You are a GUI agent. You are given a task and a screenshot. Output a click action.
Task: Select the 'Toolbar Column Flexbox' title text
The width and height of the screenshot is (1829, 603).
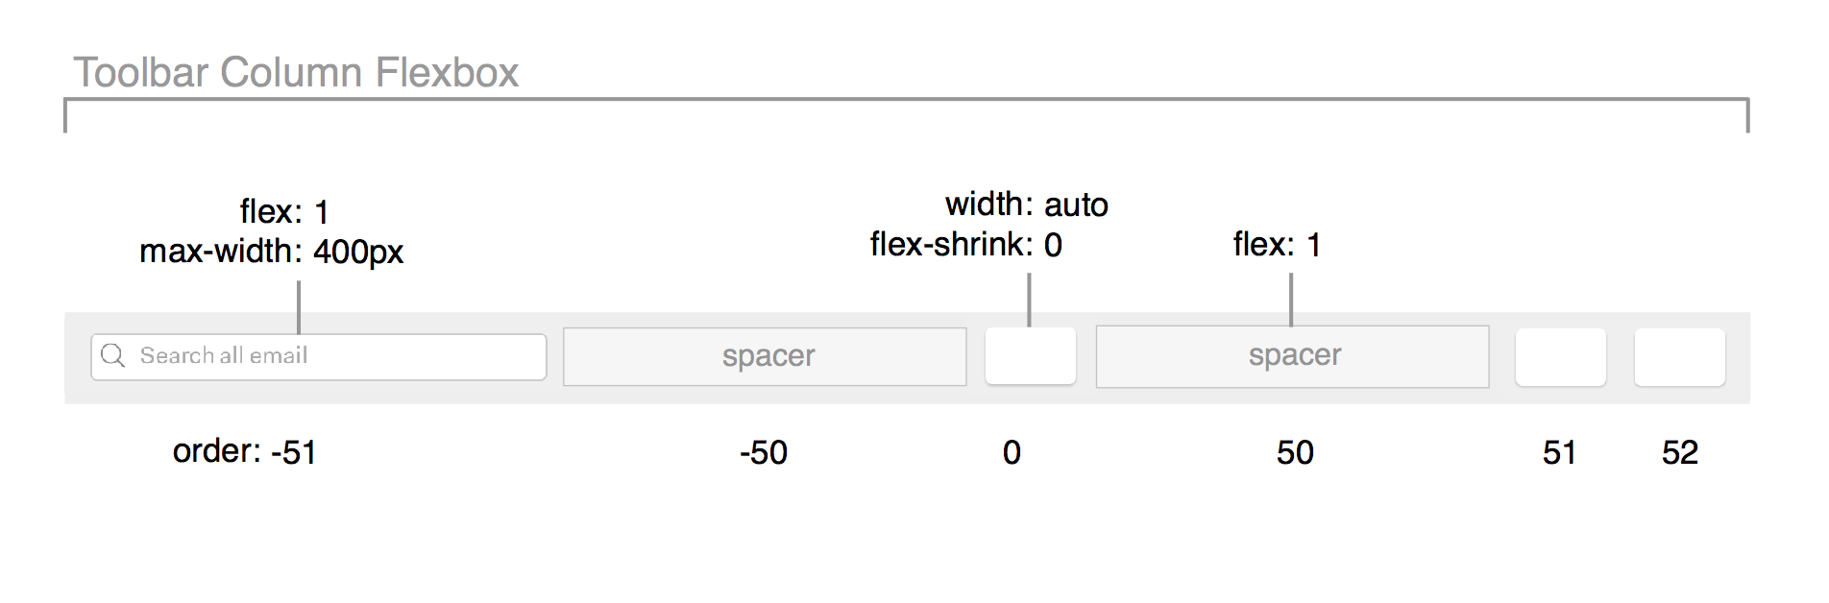pyautogui.click(x=296, y=72)
